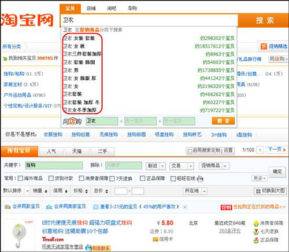Click the 排除 keyword input field
Image resolution: width=289 pixels, height=252 pixels.
124,165
